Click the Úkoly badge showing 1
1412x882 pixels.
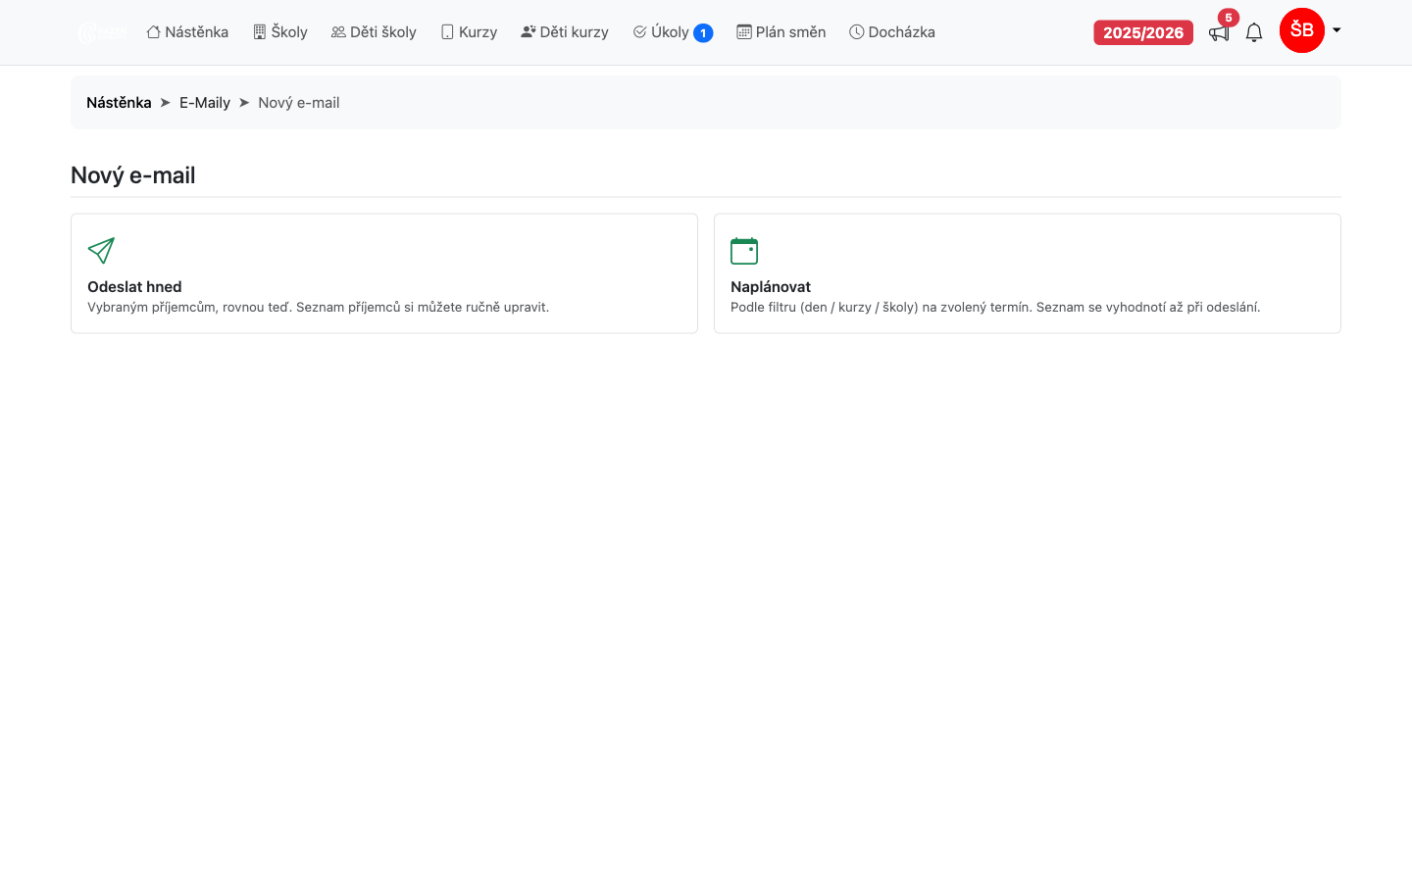(703, 33)
